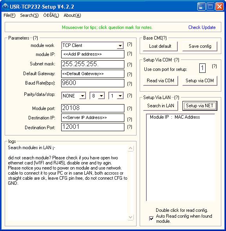Click question mark next to Subnet mask

click(129, 65)
